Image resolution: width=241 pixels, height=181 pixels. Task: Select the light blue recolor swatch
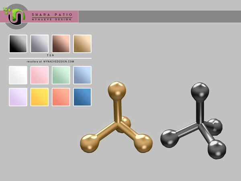[82, 75]
